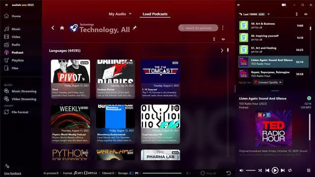Image resolution: width=315 pixels, height=177 pixels.
Task: Go to podcast home via house icon
Action: [62, 28]
